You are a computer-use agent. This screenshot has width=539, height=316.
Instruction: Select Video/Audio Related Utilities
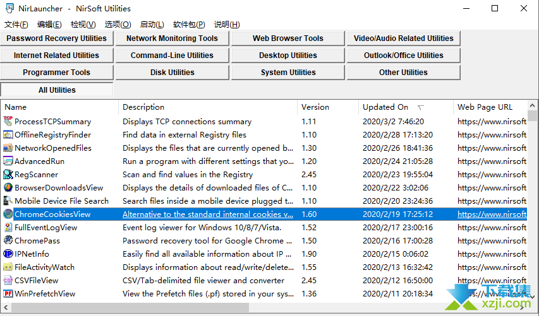(x=404, y=38)
